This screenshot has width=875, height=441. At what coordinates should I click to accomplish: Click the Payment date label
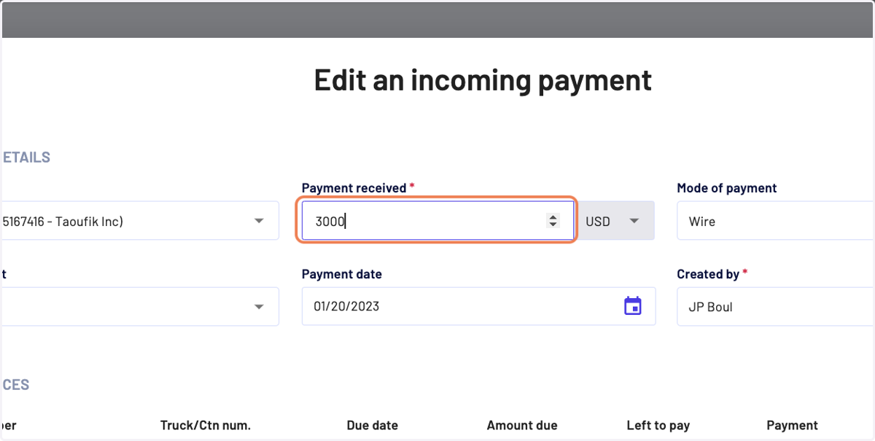click(x=342, y=274)
